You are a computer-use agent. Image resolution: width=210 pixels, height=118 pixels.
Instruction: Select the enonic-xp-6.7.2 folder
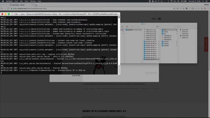[x=152, y=57]
